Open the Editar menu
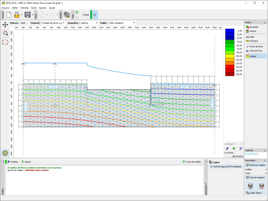 (15, 8)
